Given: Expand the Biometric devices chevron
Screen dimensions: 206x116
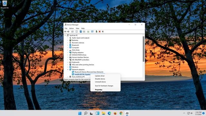Looking at the screenshot, I should pos(68,43).
